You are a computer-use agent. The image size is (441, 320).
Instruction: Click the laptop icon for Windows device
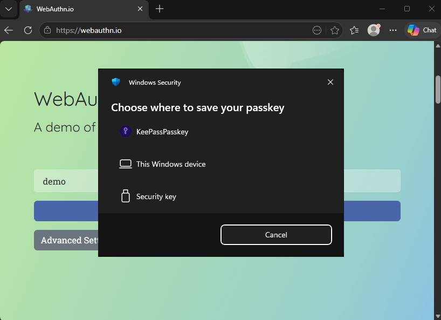[126, 164]
